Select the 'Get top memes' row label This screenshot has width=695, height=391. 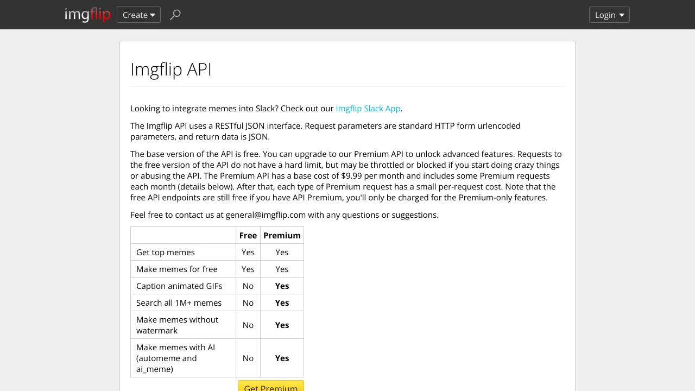184,252
